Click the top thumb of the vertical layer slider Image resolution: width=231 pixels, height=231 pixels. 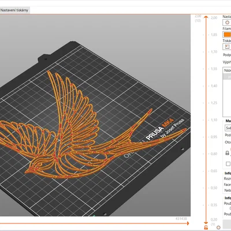pyautogui.click(x=206, y=17)
